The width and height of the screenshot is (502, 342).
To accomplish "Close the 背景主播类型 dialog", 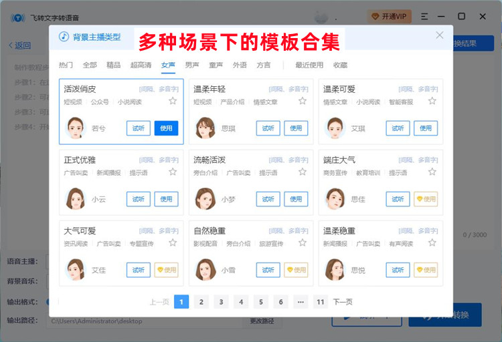I will point(439,35).
